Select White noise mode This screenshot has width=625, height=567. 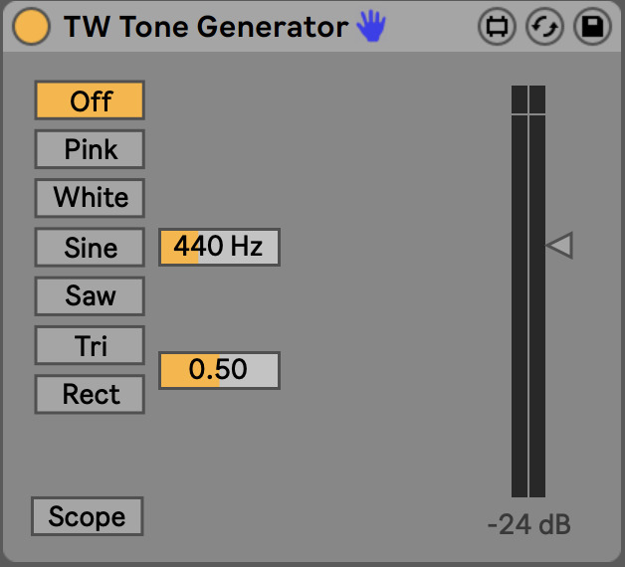pos(90,197)
